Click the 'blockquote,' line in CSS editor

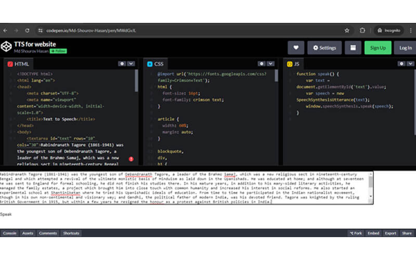click(x=171, y=151)
